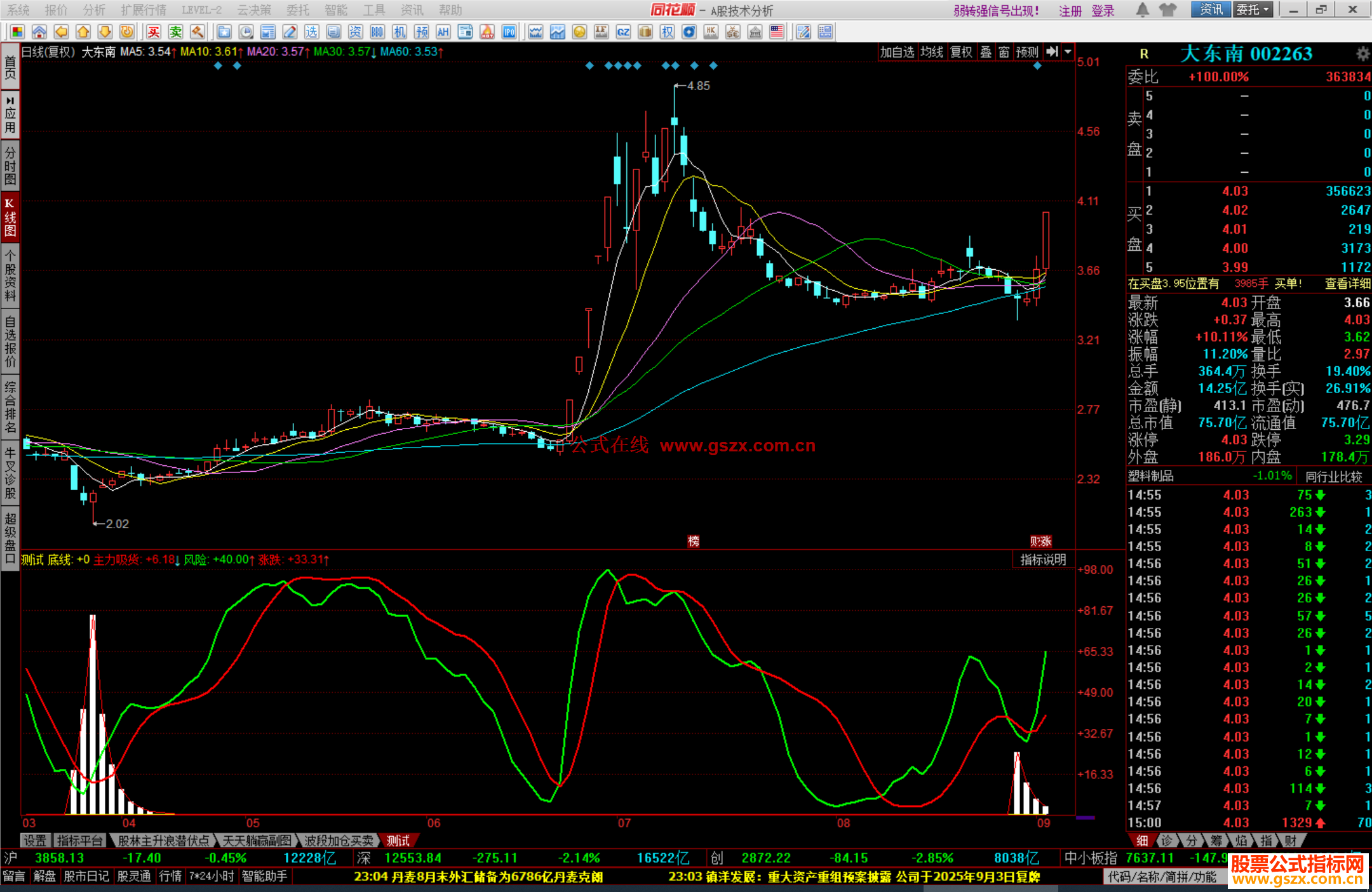
Task: Click the home house toolbar icon
Action: tap(39, 32)
